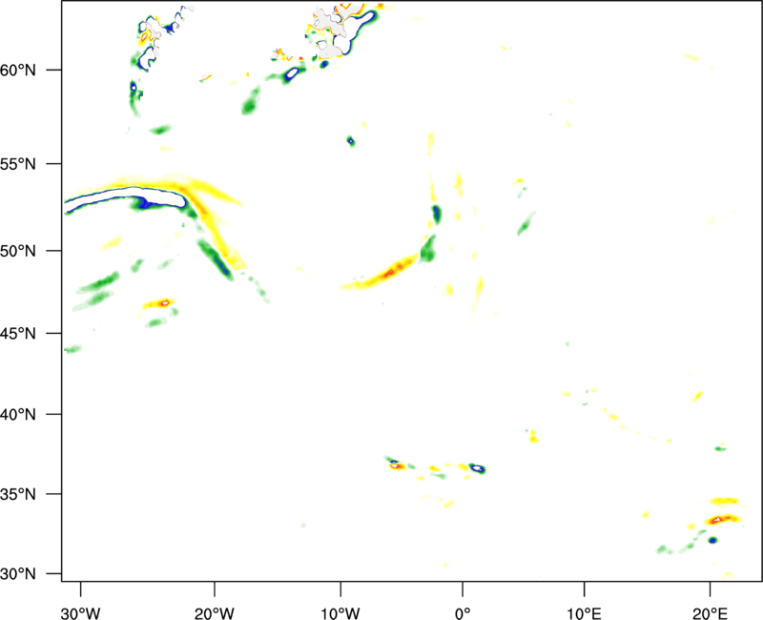This screenshot has width=763, height=620.
Task: Click the 40°N latitude label
Action: pos(18,415)
